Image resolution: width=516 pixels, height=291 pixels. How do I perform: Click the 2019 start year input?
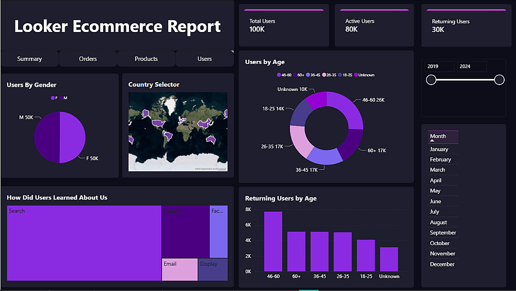point(439,66)
